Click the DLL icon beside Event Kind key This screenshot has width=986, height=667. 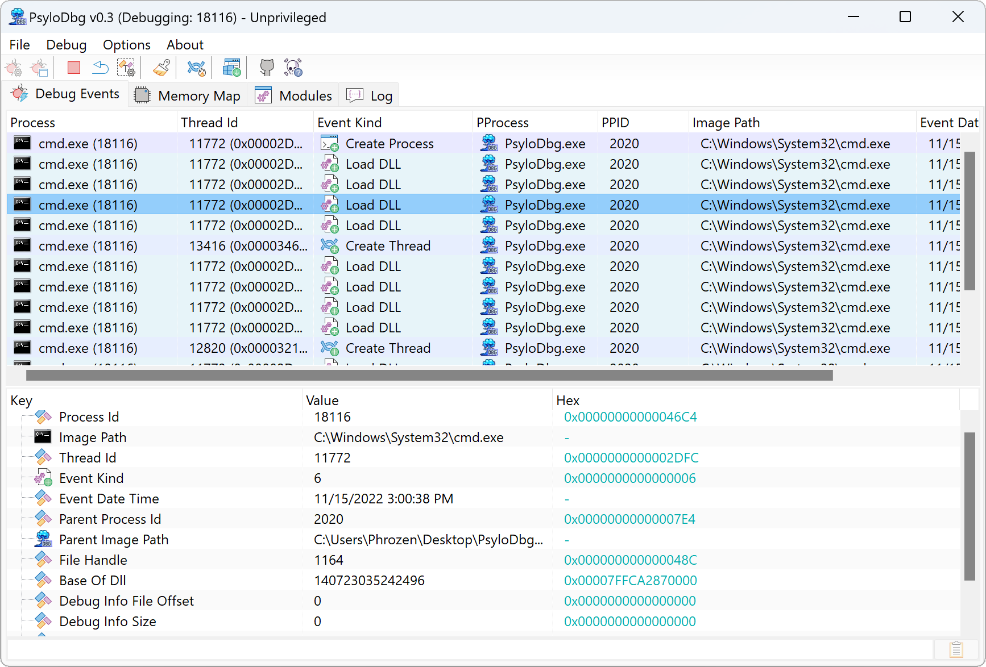[x=43, y=478]
